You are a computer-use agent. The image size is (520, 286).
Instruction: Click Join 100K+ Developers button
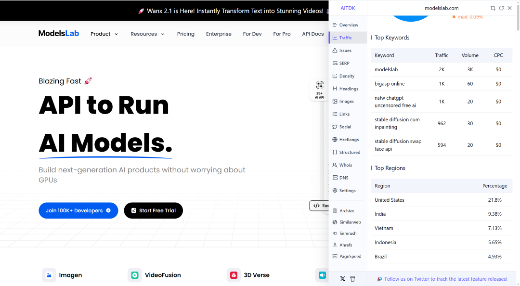tap(78, 210)
